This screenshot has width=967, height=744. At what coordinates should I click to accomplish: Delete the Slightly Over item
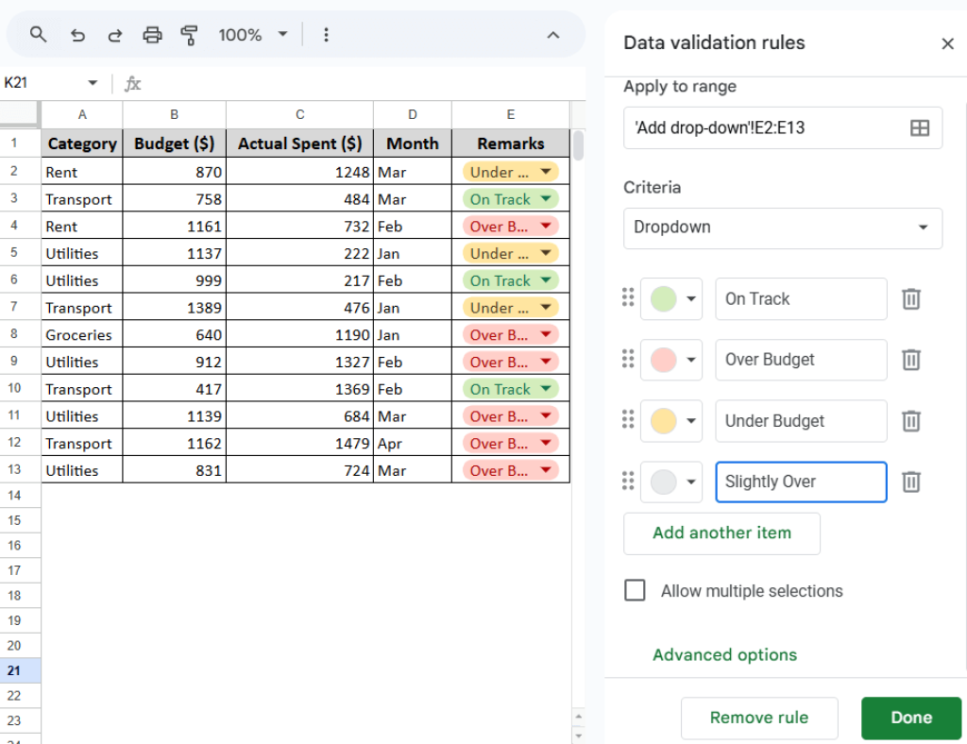(910, 482)
